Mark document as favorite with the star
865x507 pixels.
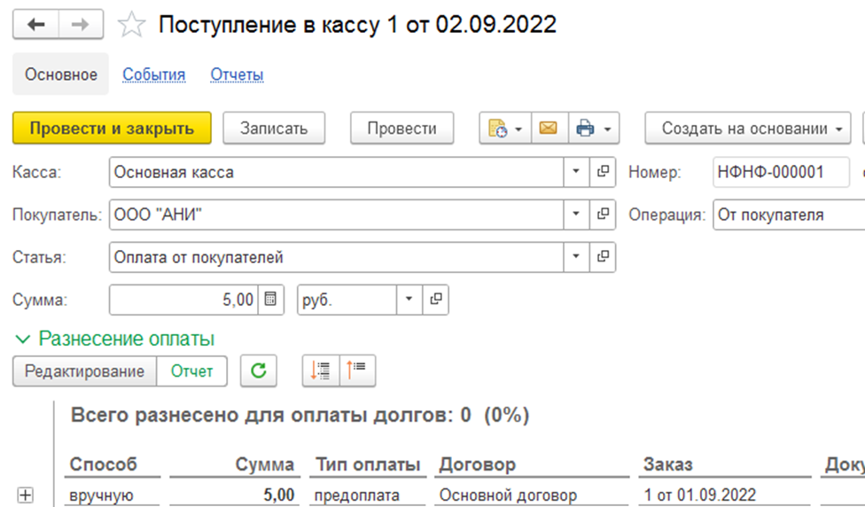(131, 26)
